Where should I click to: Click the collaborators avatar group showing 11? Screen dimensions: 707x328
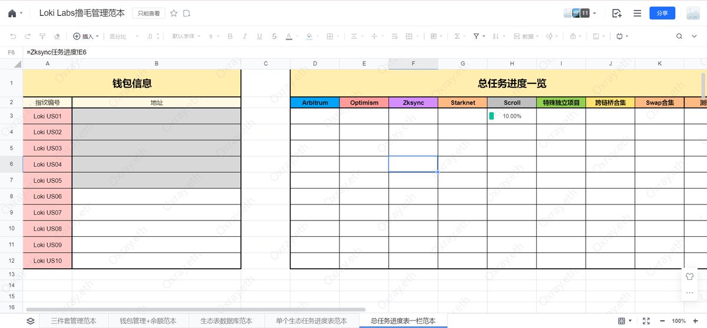coord(580,13)
